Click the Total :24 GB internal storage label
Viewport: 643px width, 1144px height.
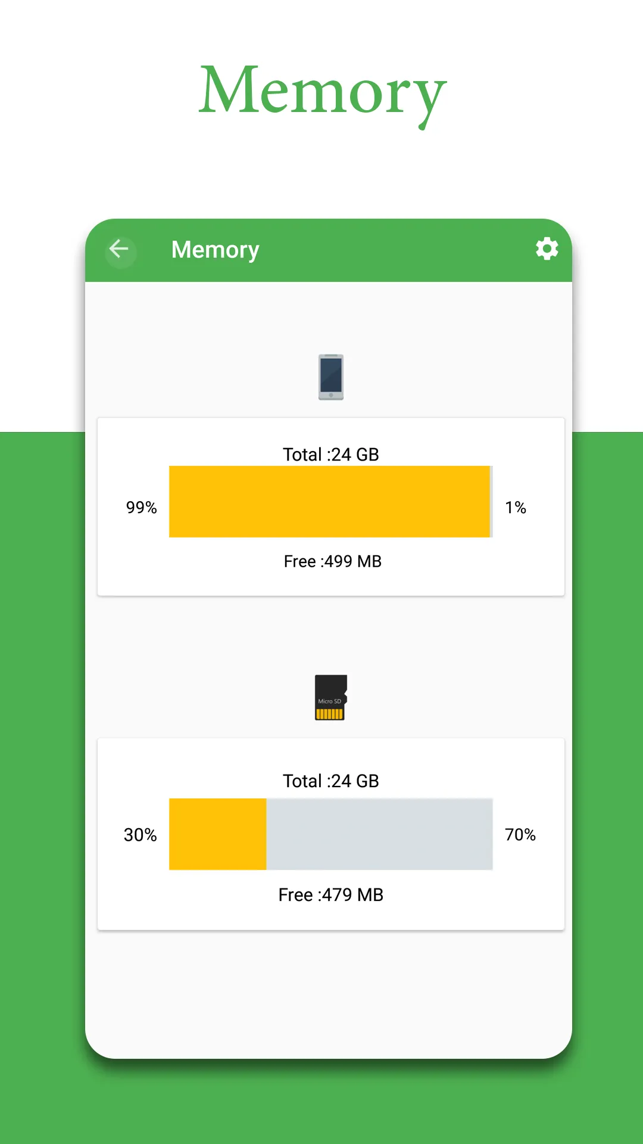pos(331,454)
